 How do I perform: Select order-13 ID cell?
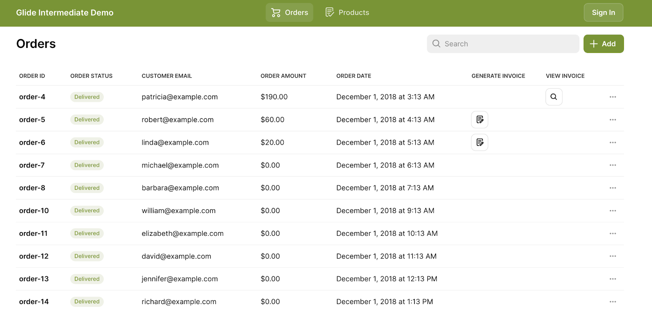(x=34, y=279)
